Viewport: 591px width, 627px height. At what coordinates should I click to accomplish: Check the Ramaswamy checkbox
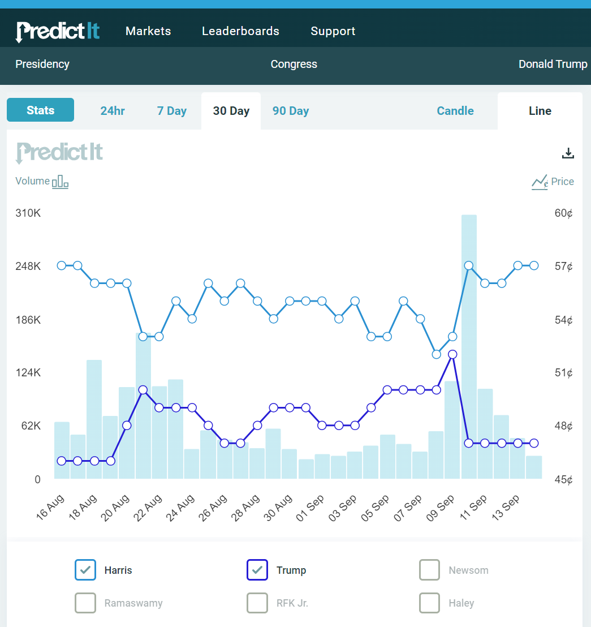[85, 603]
